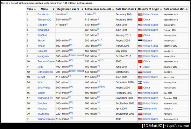
Task: Visit the Tumblr link
Action: tap(41, 93)
